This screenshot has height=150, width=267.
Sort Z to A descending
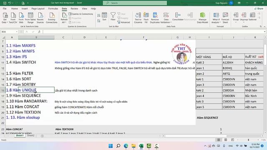click(99, 21)
